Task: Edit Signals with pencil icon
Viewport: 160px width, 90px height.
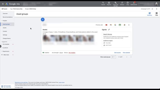Action: point(109,29)
